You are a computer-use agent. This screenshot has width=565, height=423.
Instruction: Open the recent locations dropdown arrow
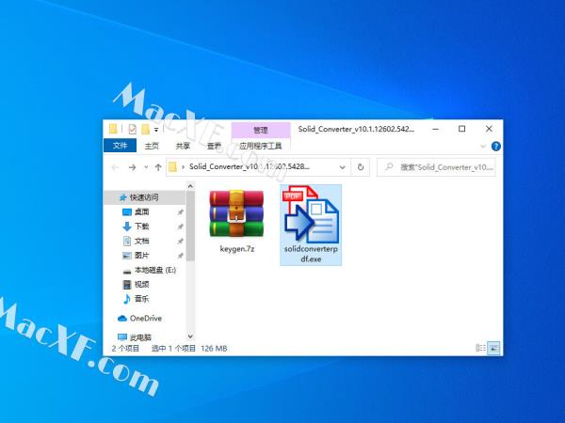pos(146,167)
